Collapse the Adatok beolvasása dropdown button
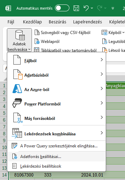The width and height of the screenshot is (125, 180). (19, 40)
